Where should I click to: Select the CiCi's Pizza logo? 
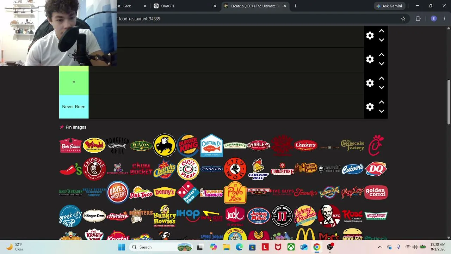pyautogui.click(x=188, y=169)
